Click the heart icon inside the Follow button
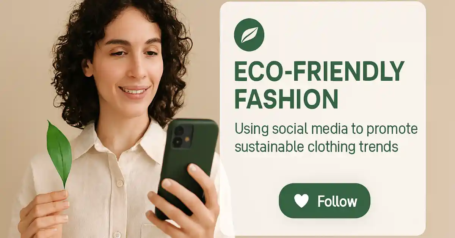This screenshot has height=238, width=455. coord(301,201)
